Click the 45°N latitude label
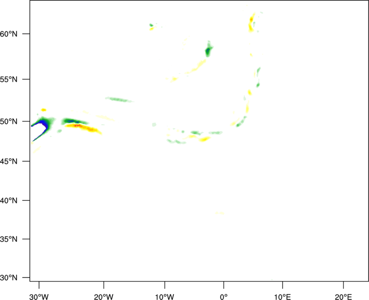The image size is (369, 300). (x=9, y=161)
